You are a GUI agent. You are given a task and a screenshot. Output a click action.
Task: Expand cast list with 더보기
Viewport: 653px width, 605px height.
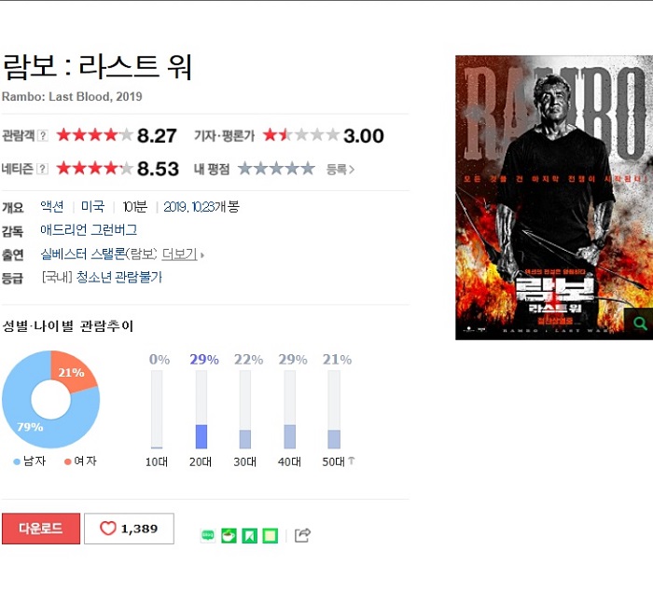click(x=179, y=254)
